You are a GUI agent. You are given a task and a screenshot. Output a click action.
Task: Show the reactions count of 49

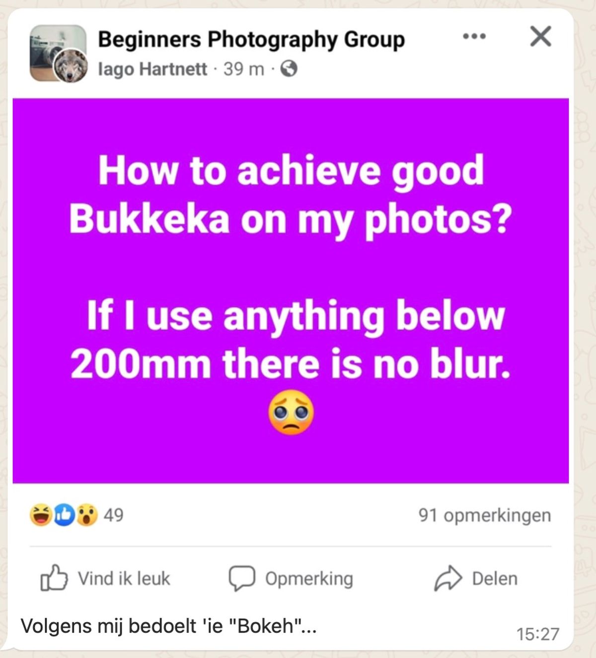pos(113,515)
